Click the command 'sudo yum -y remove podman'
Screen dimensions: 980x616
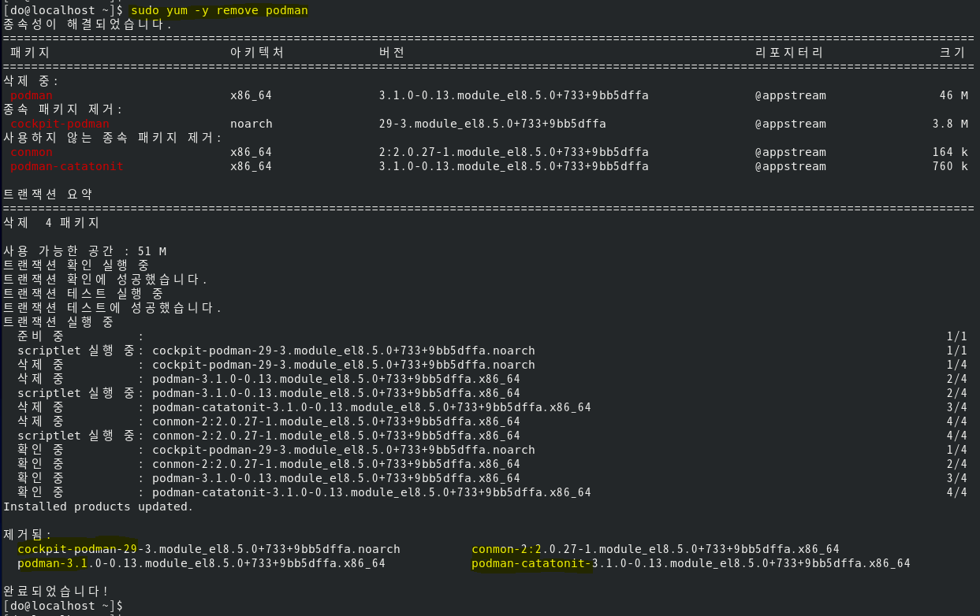click(219, 10)
